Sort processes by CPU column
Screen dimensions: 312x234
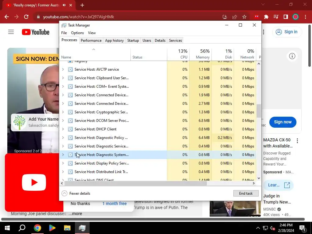click(x=178, y=54)
